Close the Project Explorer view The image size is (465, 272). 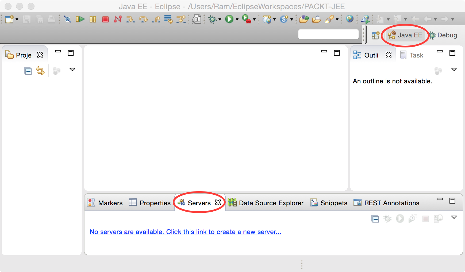coord(40,55)
